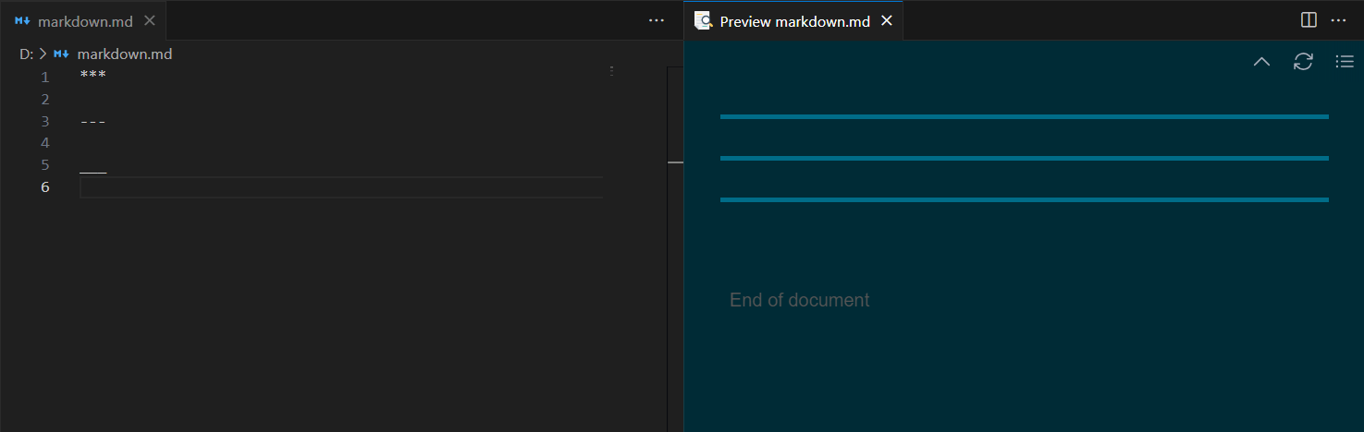Click the minimap slider marker beside the editor

coord(675,162)
